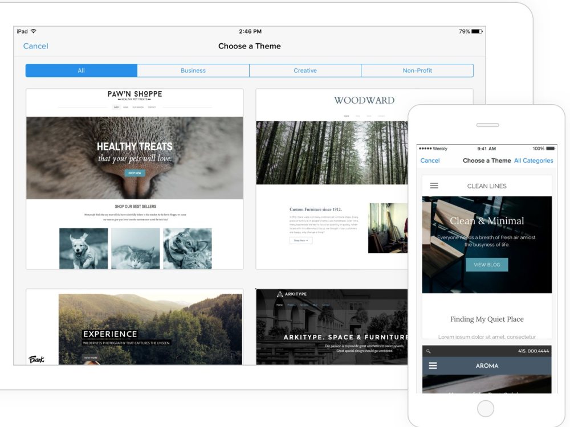Tap the Clean Lines theme title
Viewport: 570px width, 427px height.
487,186
